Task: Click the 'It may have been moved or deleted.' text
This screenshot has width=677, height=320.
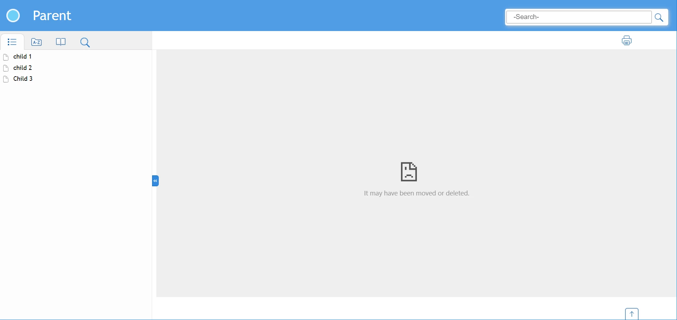Action: point(417,193)
